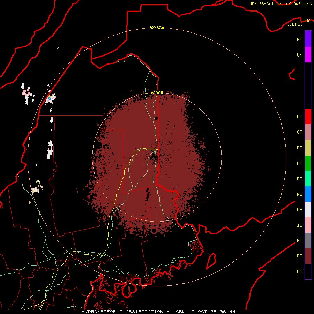Click the GR legend label
The width and height of the screenshot is (314, 314).
tap(299, 132)
